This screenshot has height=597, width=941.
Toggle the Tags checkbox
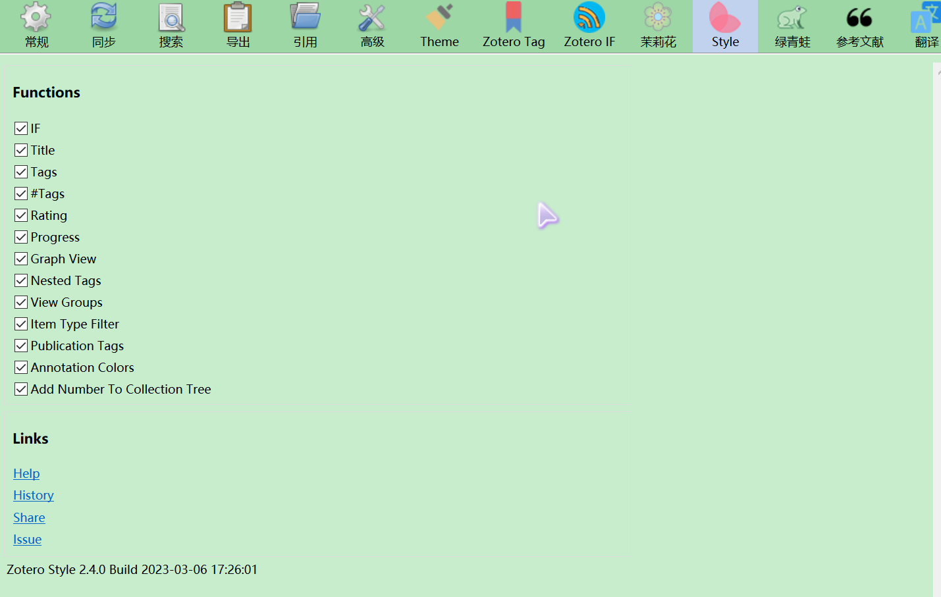[21, 172]
